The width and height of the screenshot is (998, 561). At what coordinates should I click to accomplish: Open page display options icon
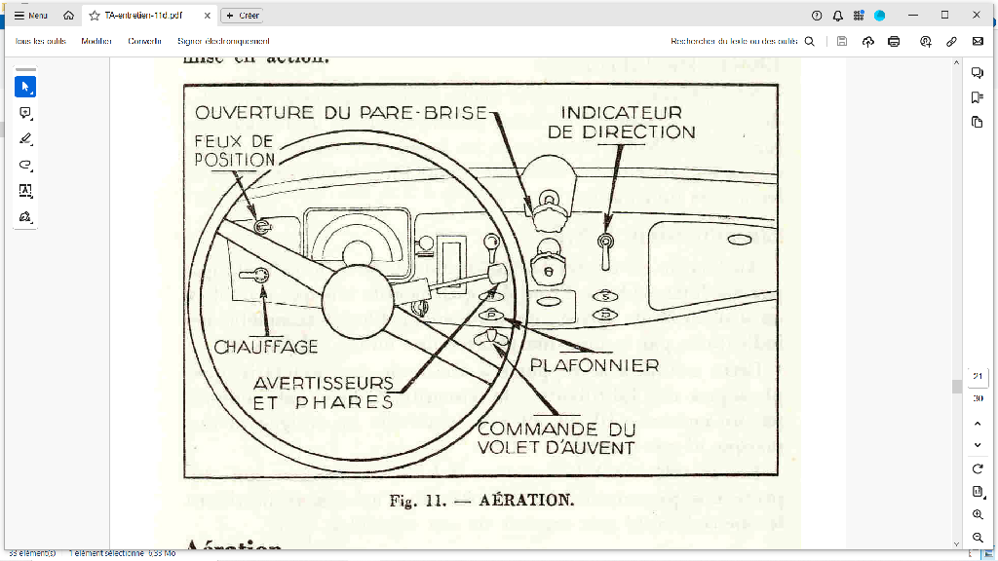(979, 492)
